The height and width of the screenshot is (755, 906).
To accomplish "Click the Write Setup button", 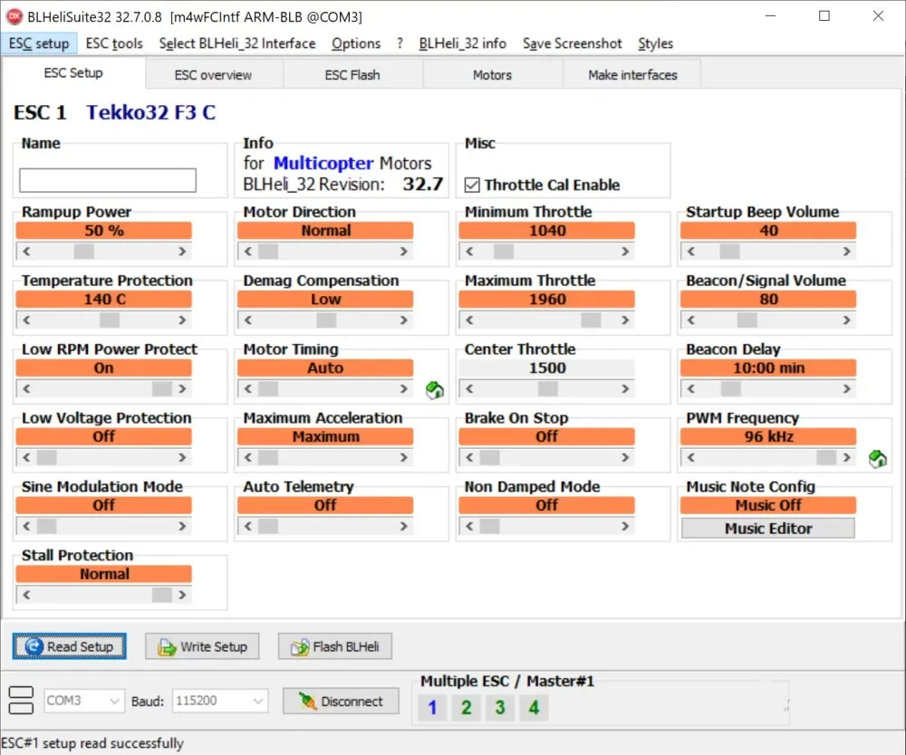I will coord(202,646).
